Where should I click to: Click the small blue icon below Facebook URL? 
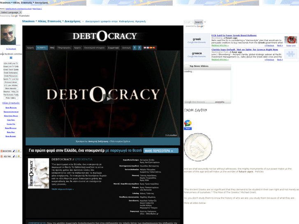coord(11,58)
